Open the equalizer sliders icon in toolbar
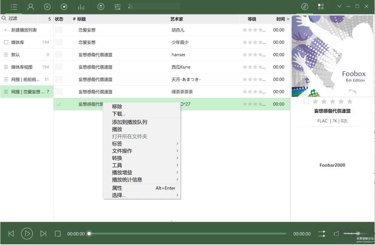This screenshot has height=245, width=375. tap(117, 7)
